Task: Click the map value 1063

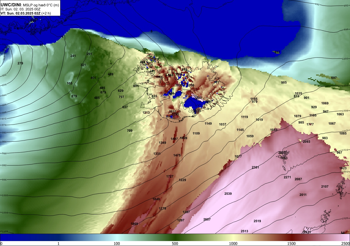Action: point(340,114)
